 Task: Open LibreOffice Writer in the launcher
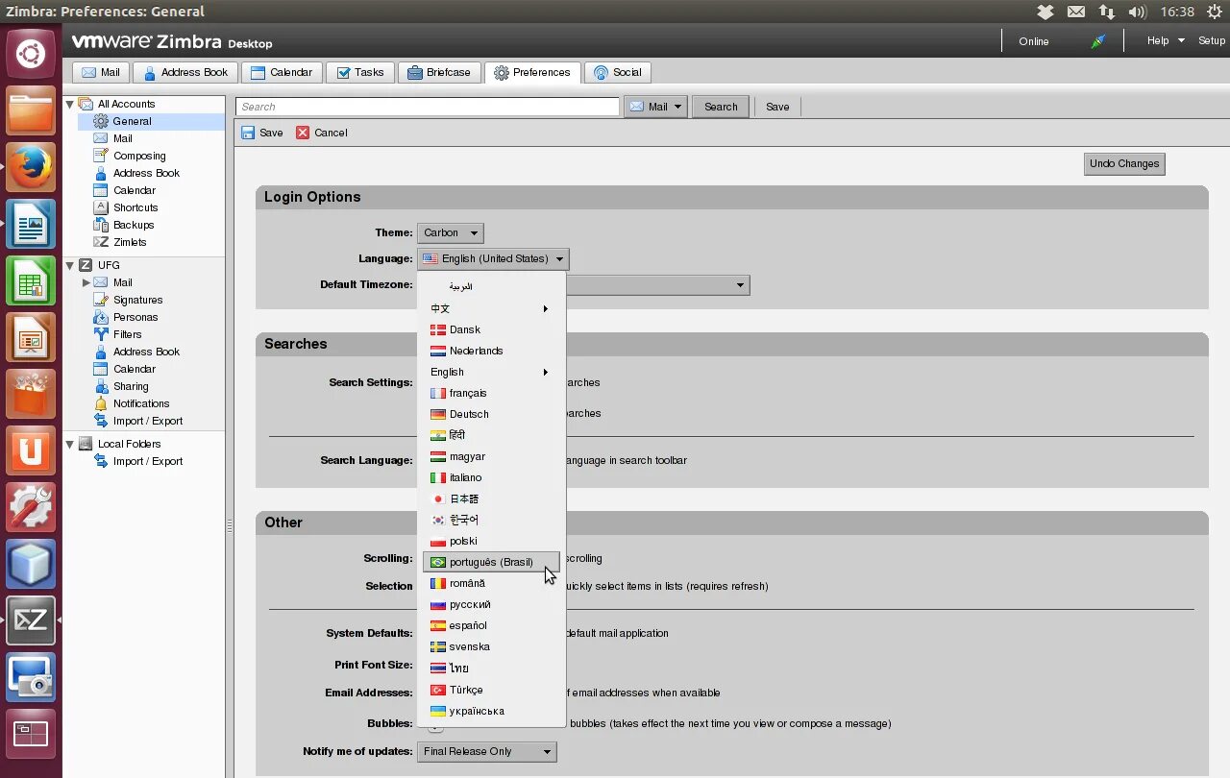coord(31,224)
